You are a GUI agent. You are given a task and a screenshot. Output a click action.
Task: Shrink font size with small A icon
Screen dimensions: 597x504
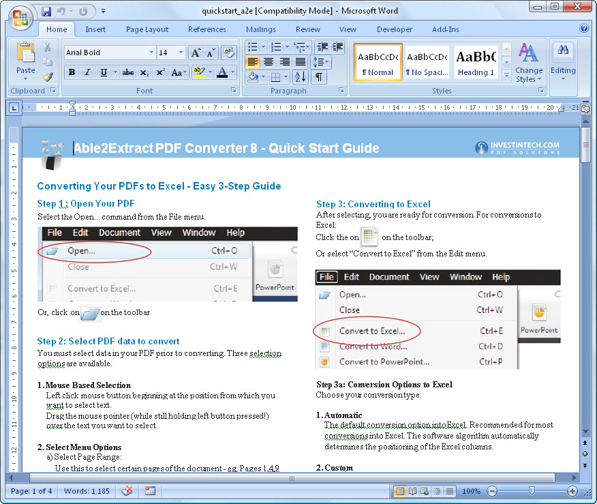click(x=211, y=53)
